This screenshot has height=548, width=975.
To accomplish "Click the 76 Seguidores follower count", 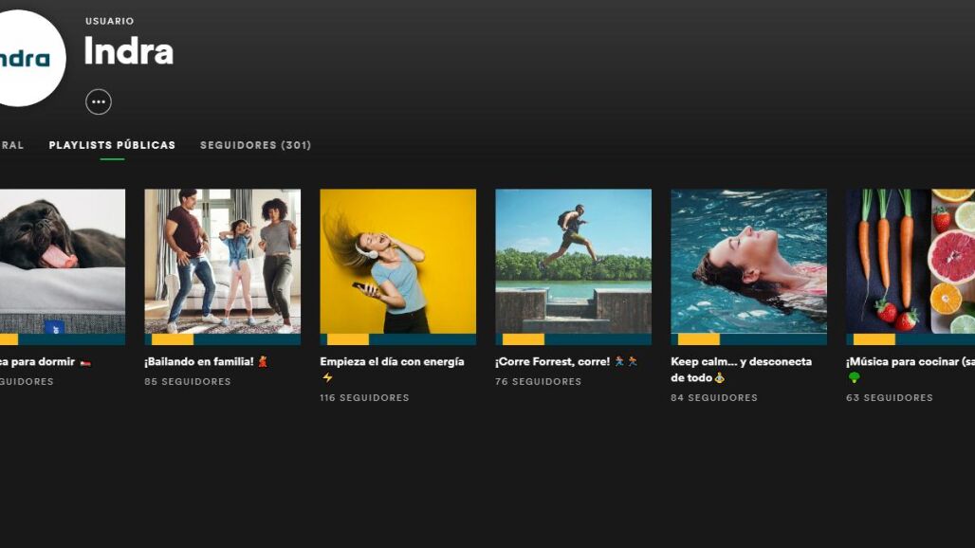I will [x=539, y=381].
